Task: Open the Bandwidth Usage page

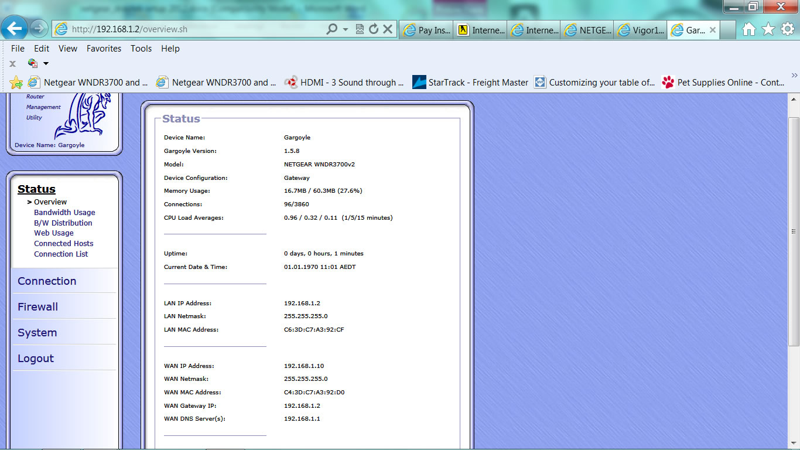Action: pyautogui.click(x=64, y=212)
